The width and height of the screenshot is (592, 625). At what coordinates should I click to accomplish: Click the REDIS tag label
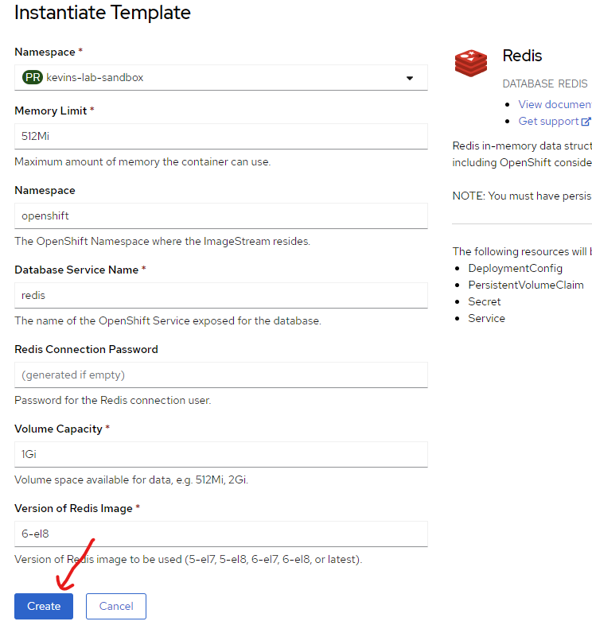click(572, 83)
